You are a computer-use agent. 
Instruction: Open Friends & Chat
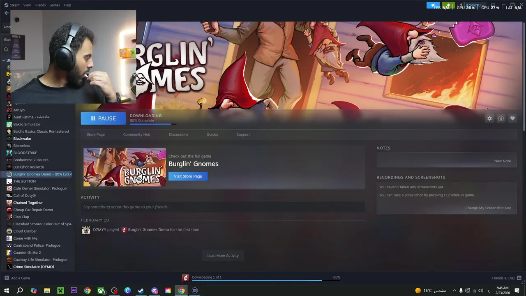point(506,278)
